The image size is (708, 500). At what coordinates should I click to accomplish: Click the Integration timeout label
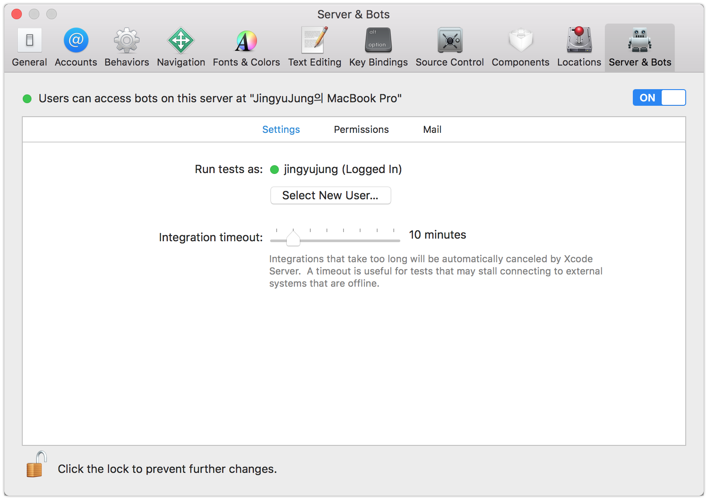[x=211, y=237]
